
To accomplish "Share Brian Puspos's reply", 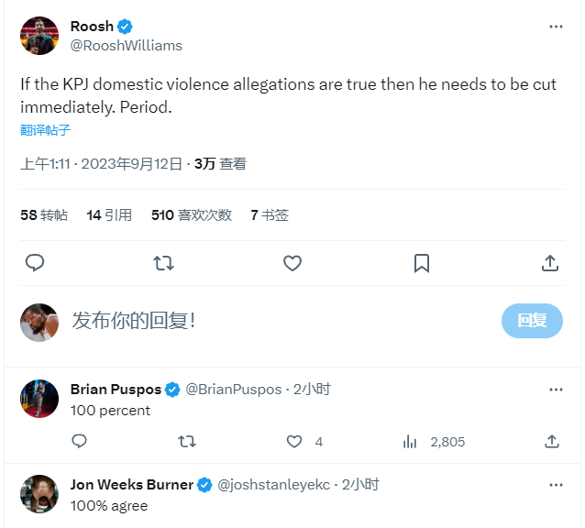I will pos(551,442).
